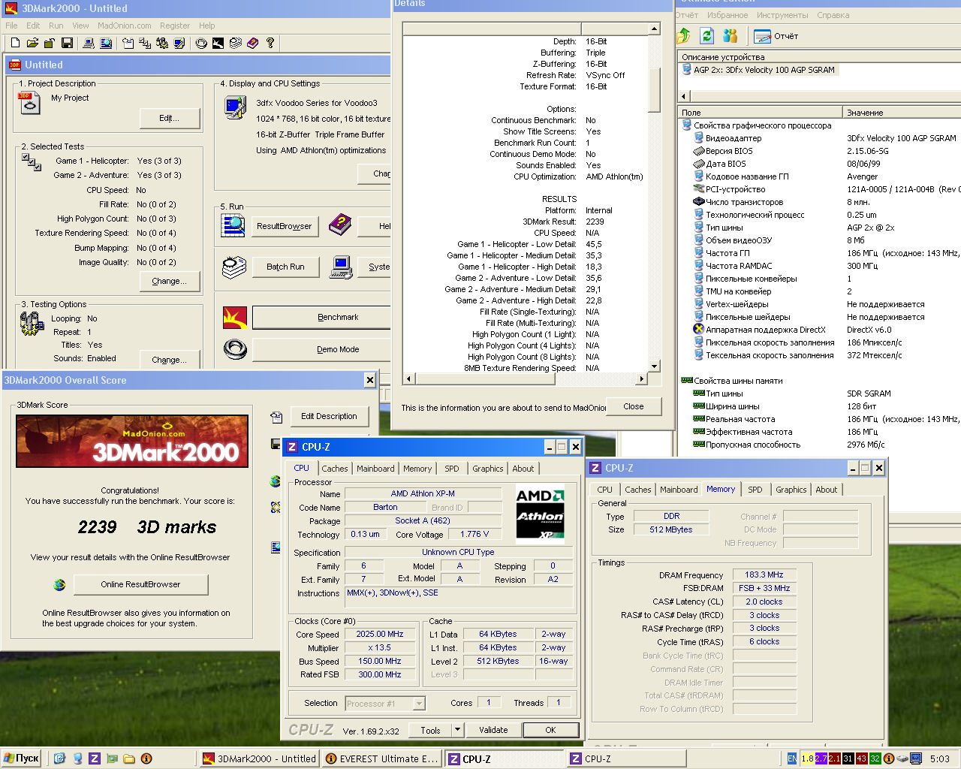Open the File menu in 3DMark2000
Screen dimensions: 961x769
[11, 26]
